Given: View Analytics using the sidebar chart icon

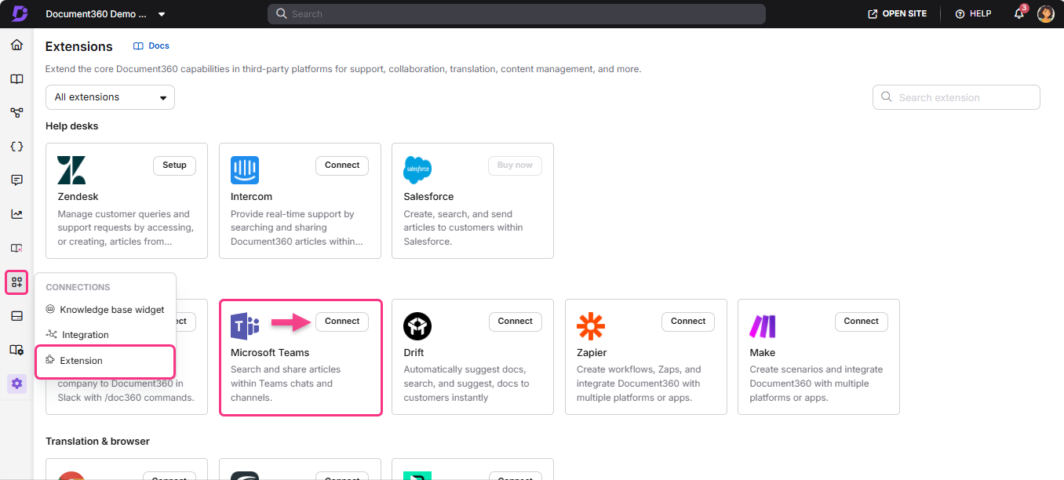Looking at the screenshot, I should click(16, 213).
